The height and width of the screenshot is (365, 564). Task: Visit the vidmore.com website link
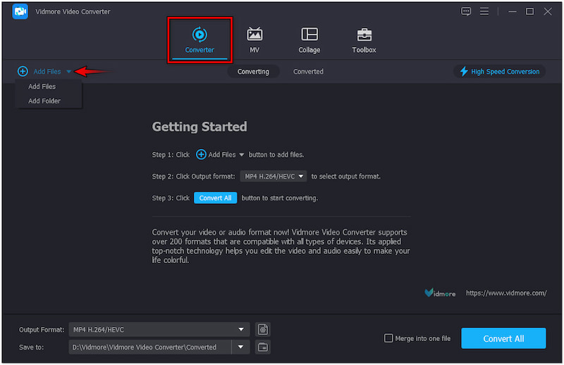click(x=505, y=293)
